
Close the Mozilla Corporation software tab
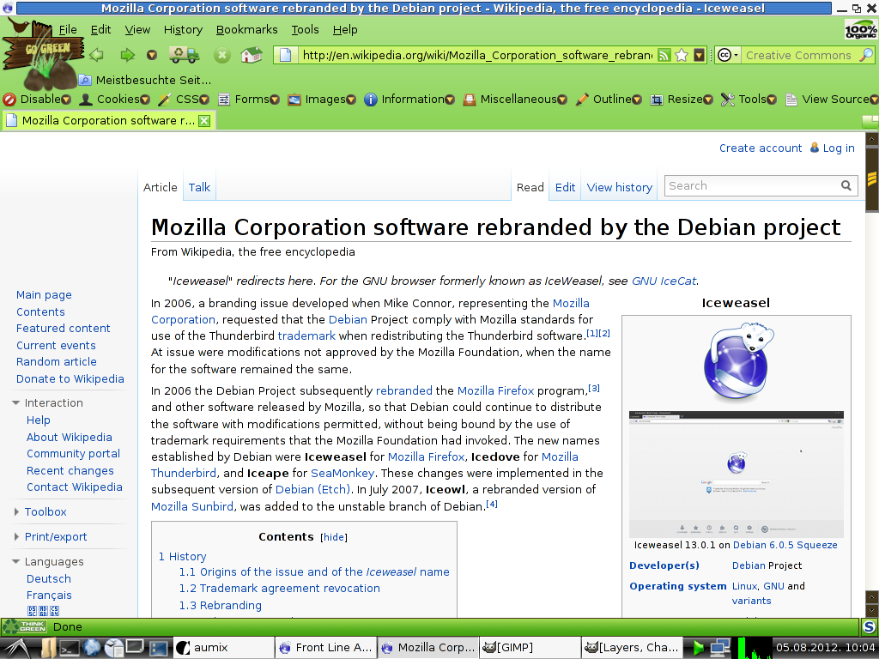pos(204,121)
